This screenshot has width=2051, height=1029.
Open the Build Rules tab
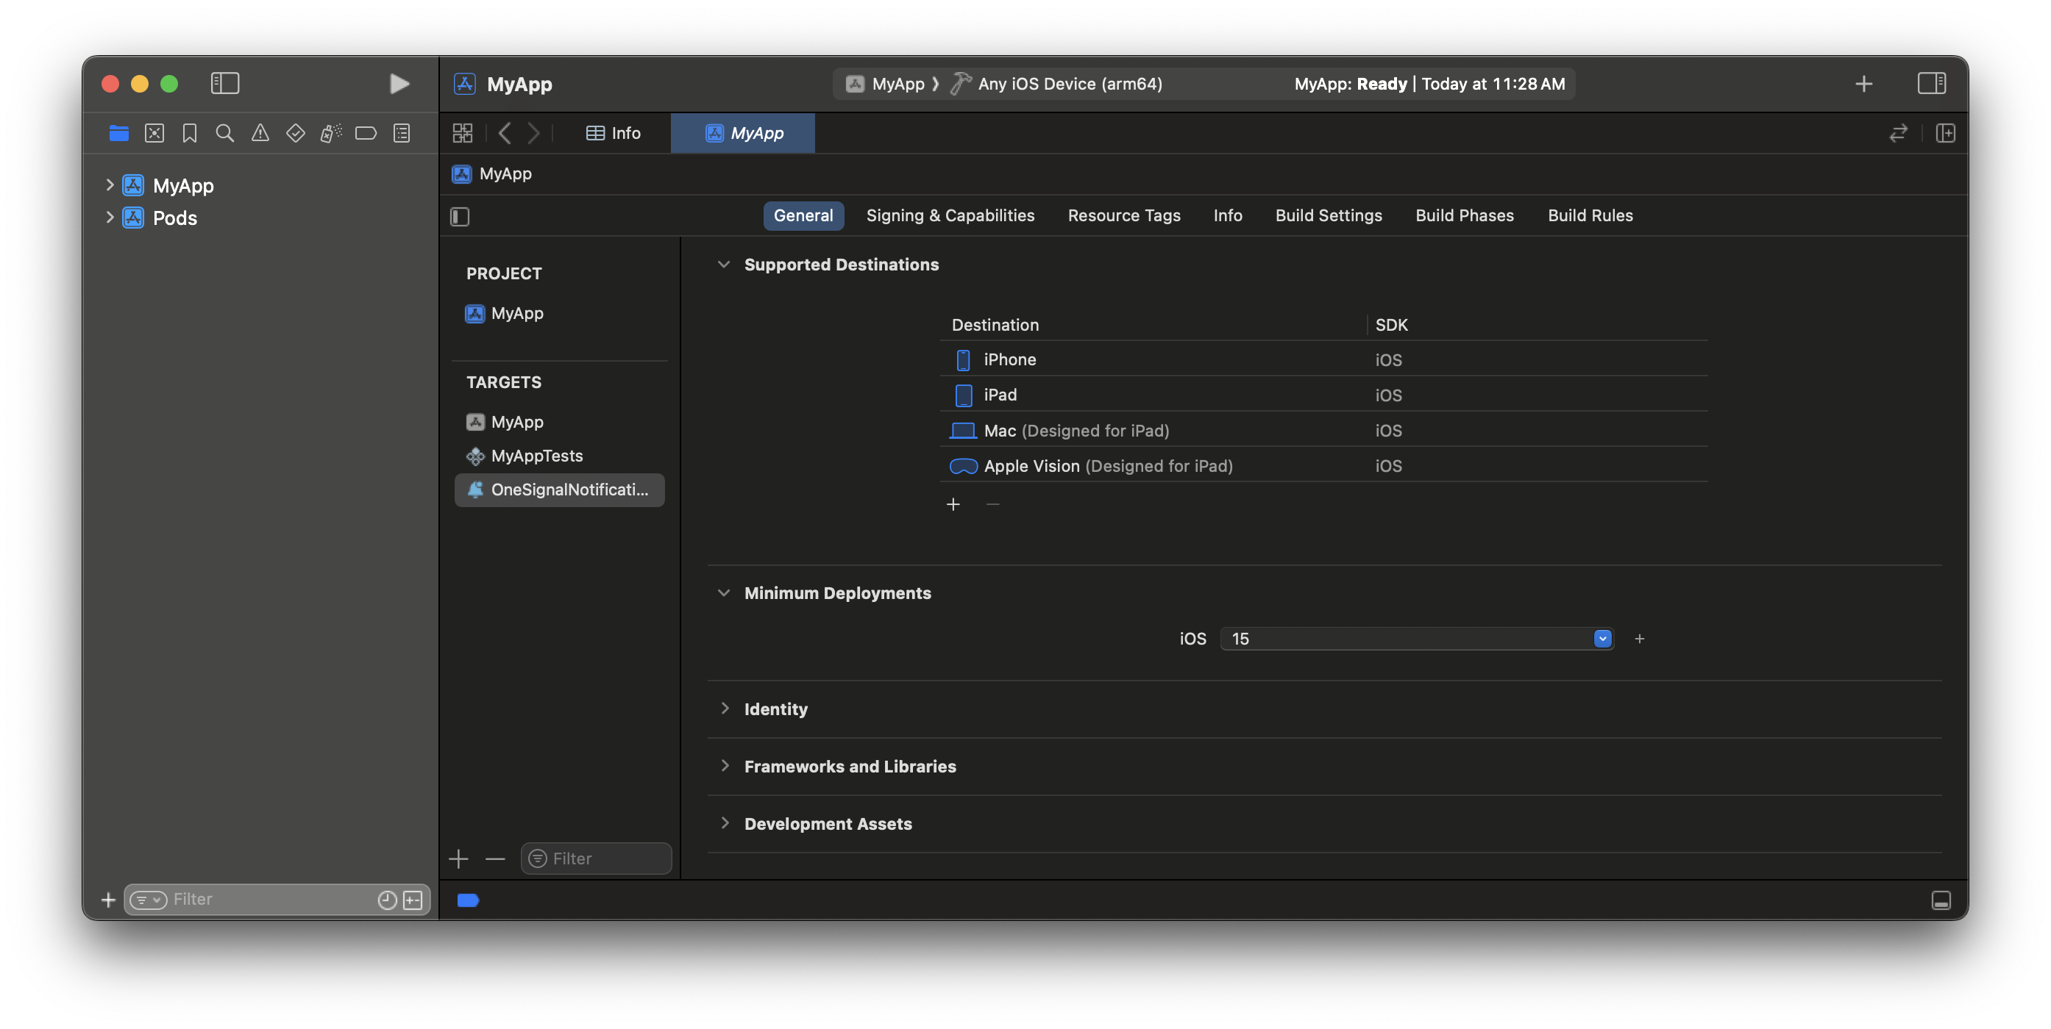tap(1590, 215)
